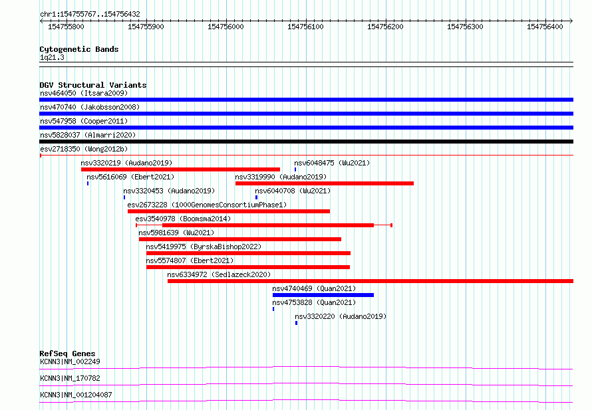Click small blue marker under nsv3320220
Image resolution: width=592 pixels, height=410 pixels.
(297, 323)
